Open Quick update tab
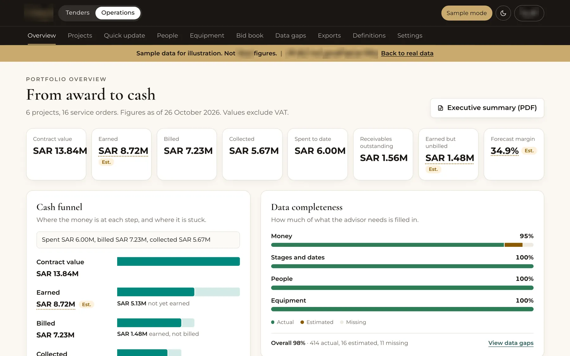The image size is (570, 356). click(124, 35)
